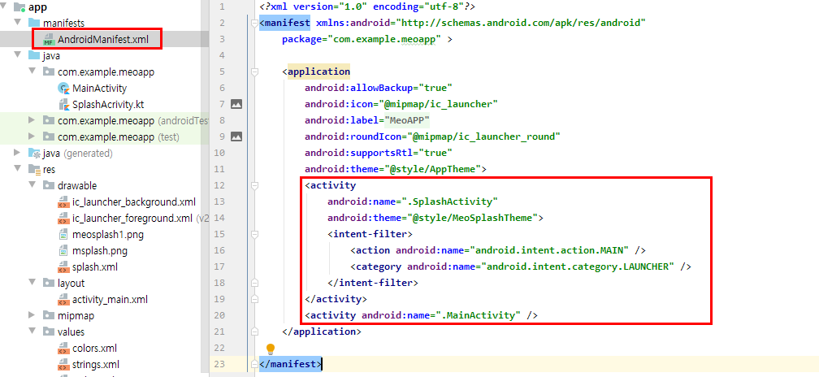Expand com.example.meoapp (androidTest) package
Image resolution: width=819 pixels, height=377 pixels.
(32, 120)
